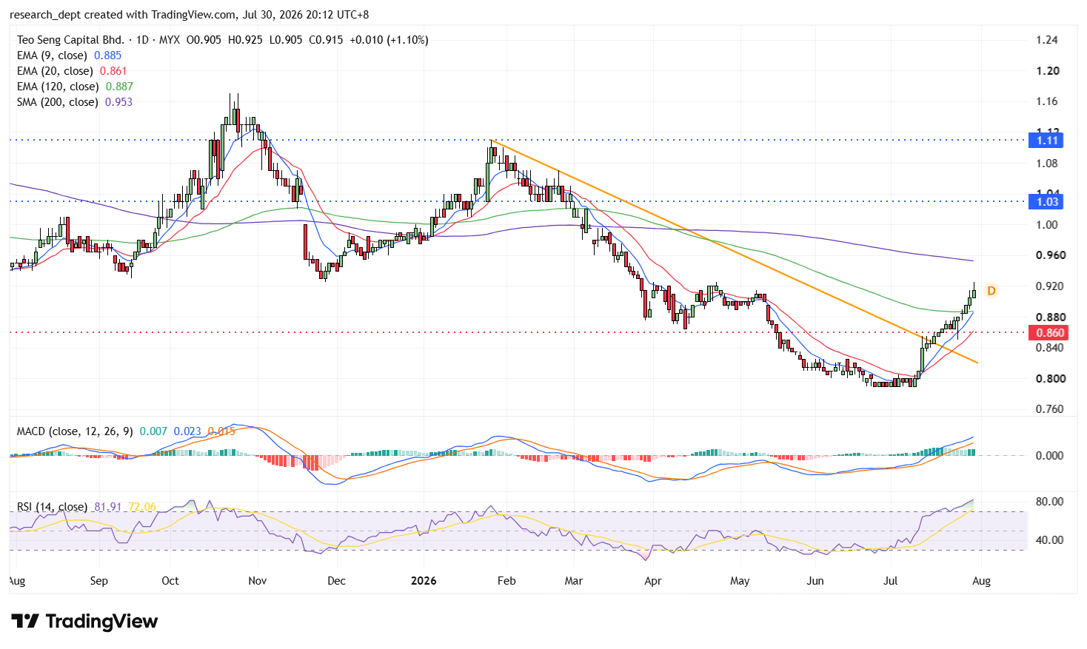This screenshot has height=649, width=1087.
Task: Click the +0.010 (+1.10%) change value
Action: [389, 40]
